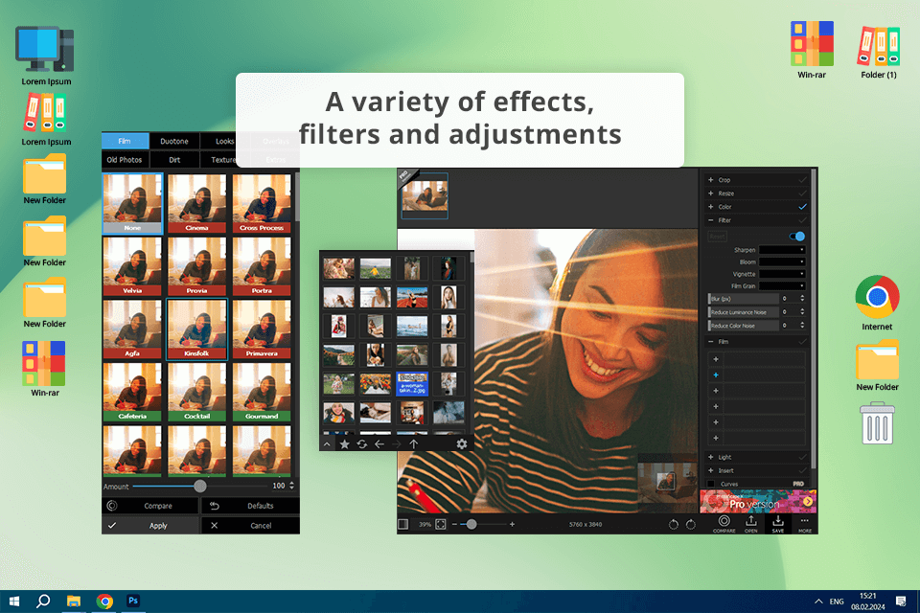Click the Compare button in the film effects panel
The width and height of the screenshot is (920, 613).
coord(150,506)
